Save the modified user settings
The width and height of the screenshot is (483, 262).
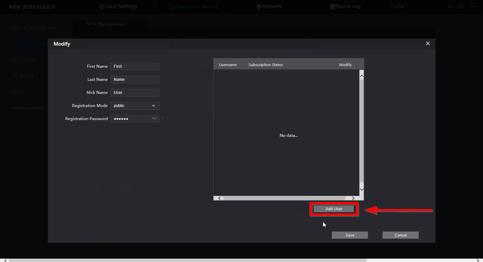pyautogui.click(x=349, y=235)
